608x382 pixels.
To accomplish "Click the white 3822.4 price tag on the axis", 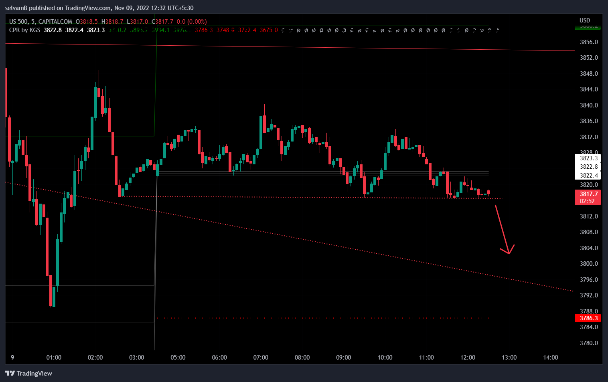I will pyautogui.click(x=588, y=176).
